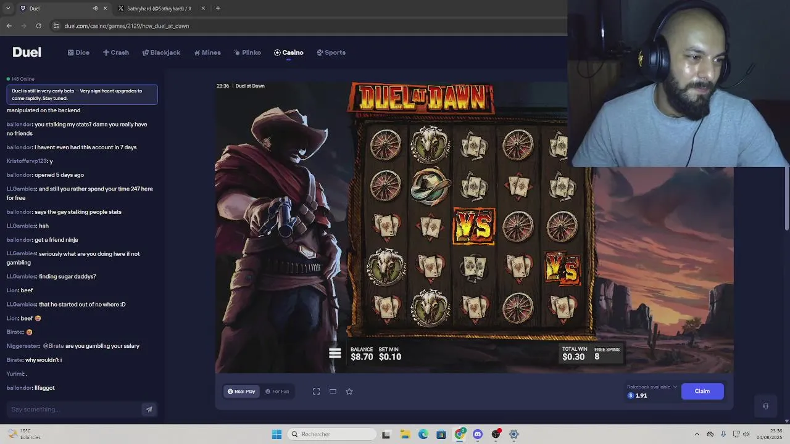The width and height of the screenshot is (790, 444).
Task: Click Yurimi's username in chat
Action: pos(15,374)
